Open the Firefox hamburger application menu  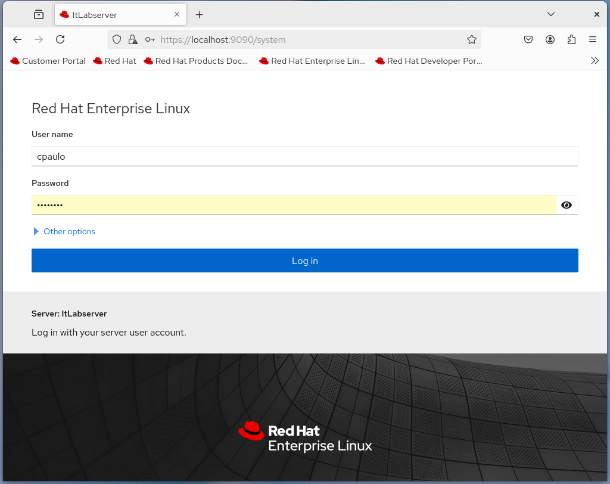coord(593,39)
